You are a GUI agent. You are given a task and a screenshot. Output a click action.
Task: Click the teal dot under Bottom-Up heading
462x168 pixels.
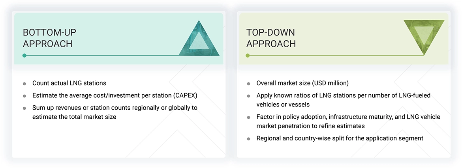pos(24,56)
